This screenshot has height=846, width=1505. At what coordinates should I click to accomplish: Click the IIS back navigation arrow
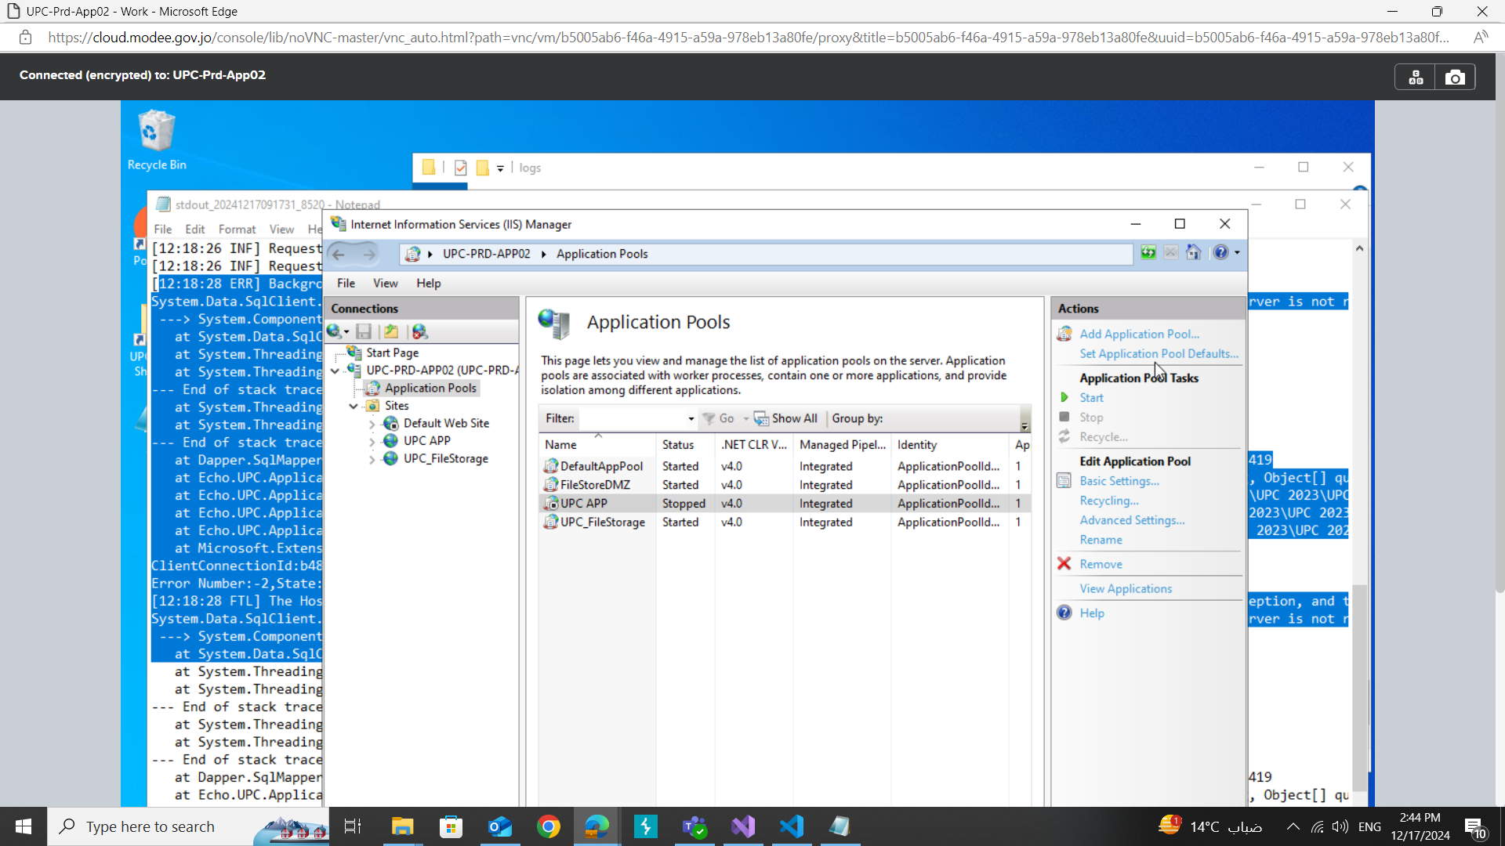point(339,254)
